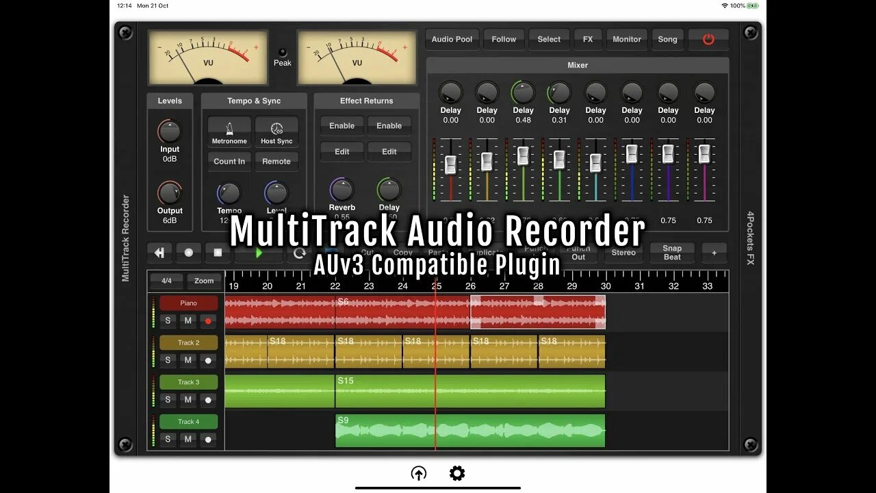Screen dimensions: 876x493
Task: Tap the battery status icon
Action: [x=753, y=5]
